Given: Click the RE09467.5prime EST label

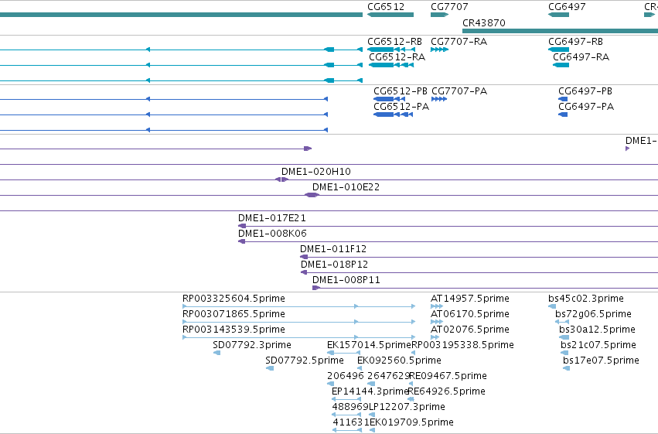Looking at the screenshot, I should 448,376.
